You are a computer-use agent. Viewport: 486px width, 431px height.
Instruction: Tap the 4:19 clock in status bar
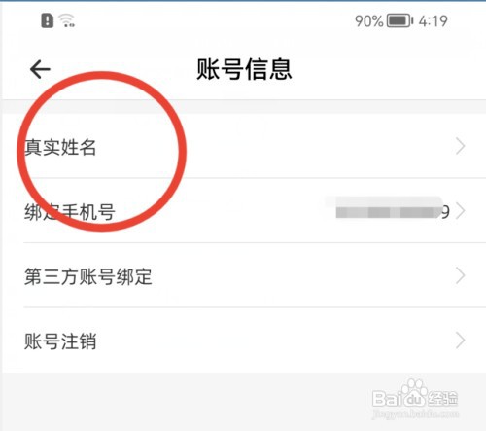[434, 21]
